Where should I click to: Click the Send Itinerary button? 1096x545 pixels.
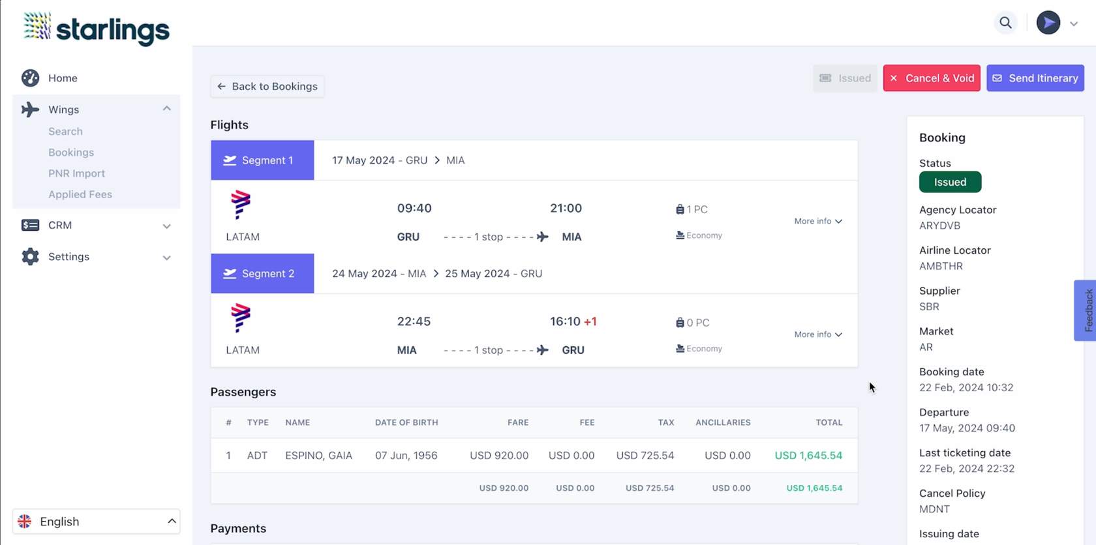click(x=1035, y=78)
